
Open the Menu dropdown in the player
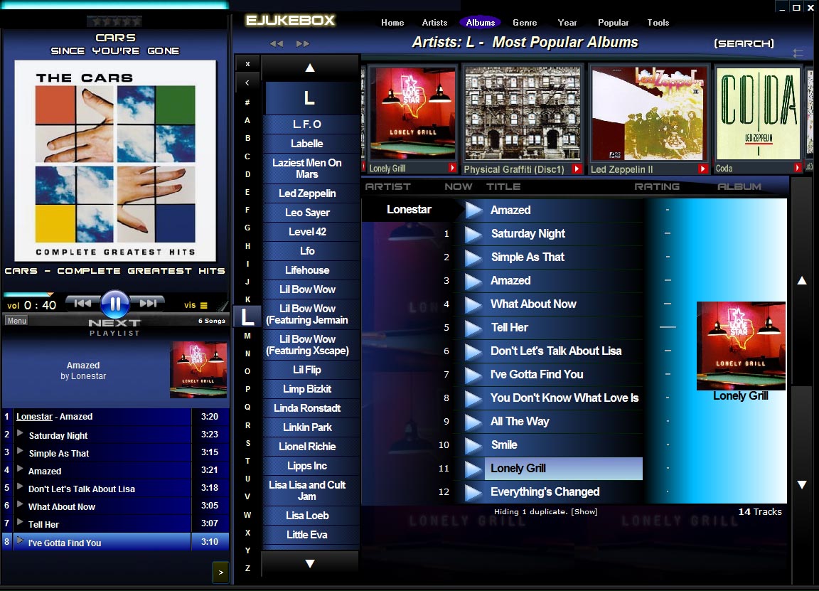point(16,320)
